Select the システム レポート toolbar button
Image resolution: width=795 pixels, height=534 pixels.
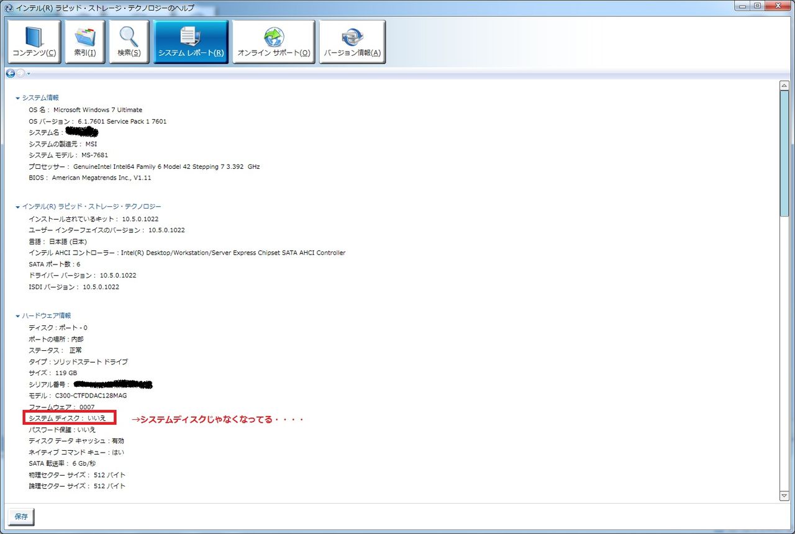191,42
